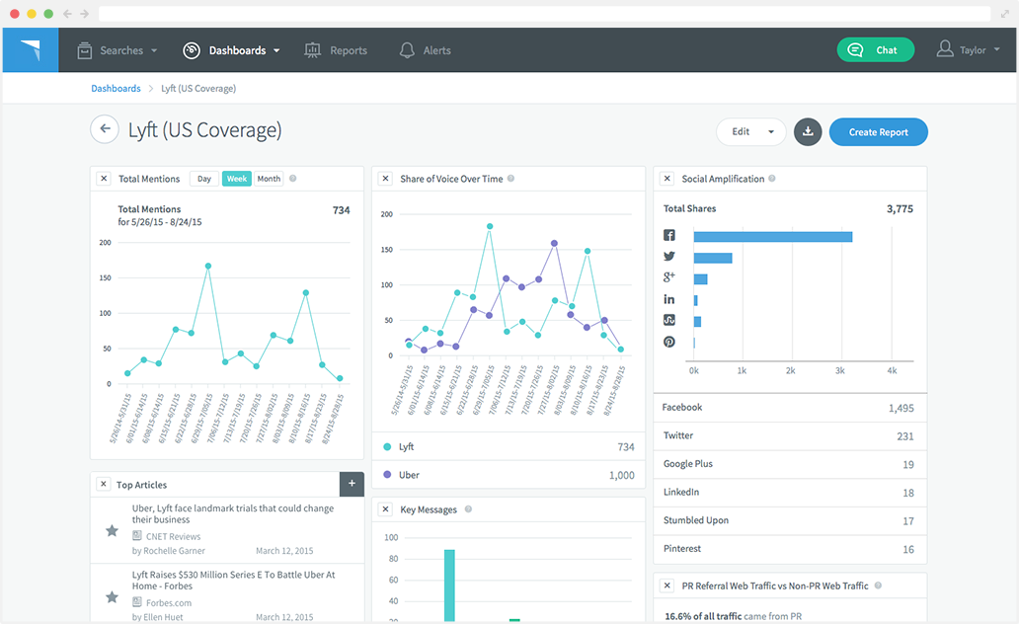Image resolution: width=1019 pixels, height=624 pixels.
Task: Click the Alerts bell icon
Action: pos(407,50)
